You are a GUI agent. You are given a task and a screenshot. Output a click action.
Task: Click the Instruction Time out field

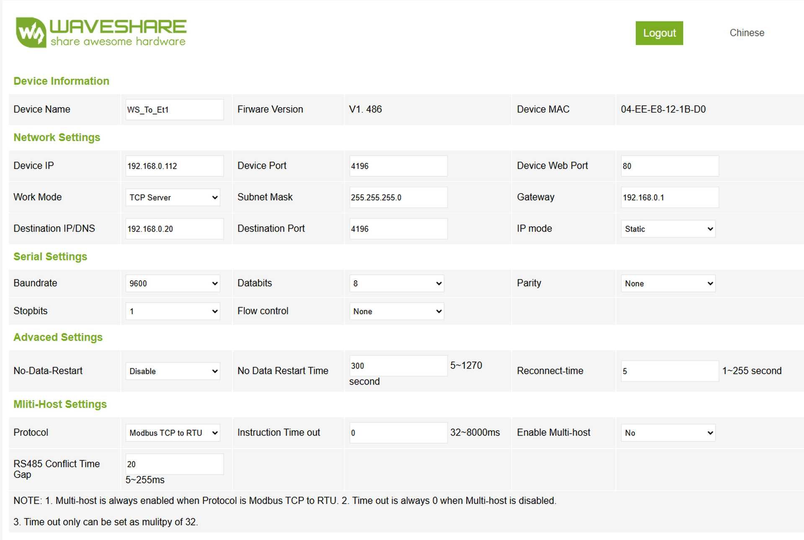click(x=398, y=433)
